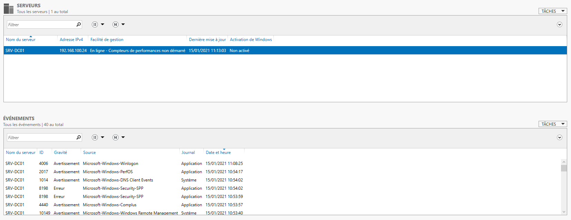Viewport: 571px width, 220px height.
Task: Sort events by Gravité column
Action: click(60, 153)
